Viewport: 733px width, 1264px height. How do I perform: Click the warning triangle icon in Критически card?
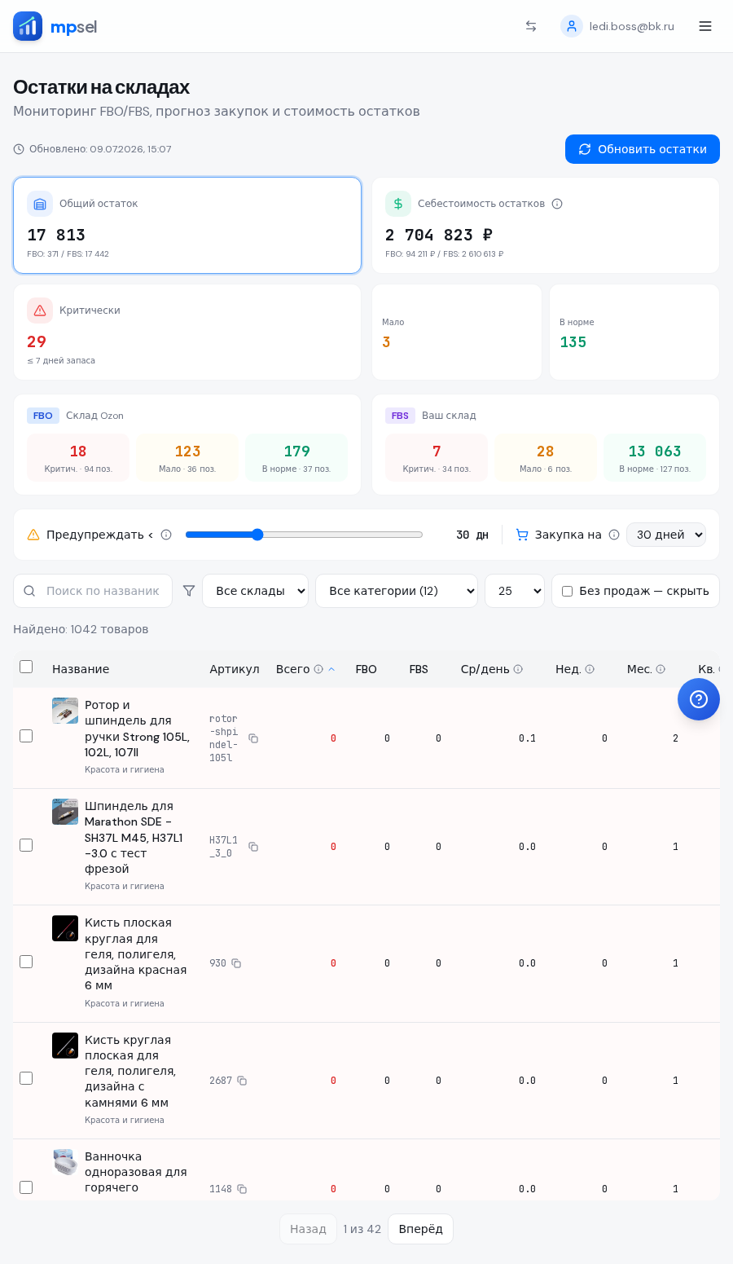(40, 310)
